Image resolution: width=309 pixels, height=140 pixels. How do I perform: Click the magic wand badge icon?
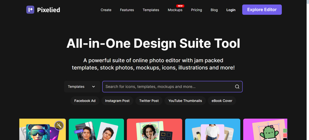pyautogui.click(x=59, y=126)
